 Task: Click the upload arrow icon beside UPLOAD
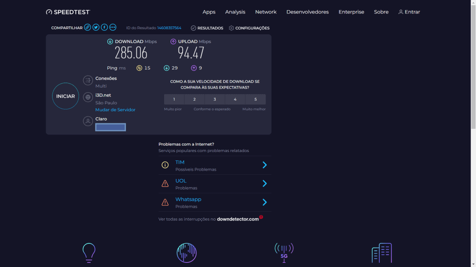173,41
